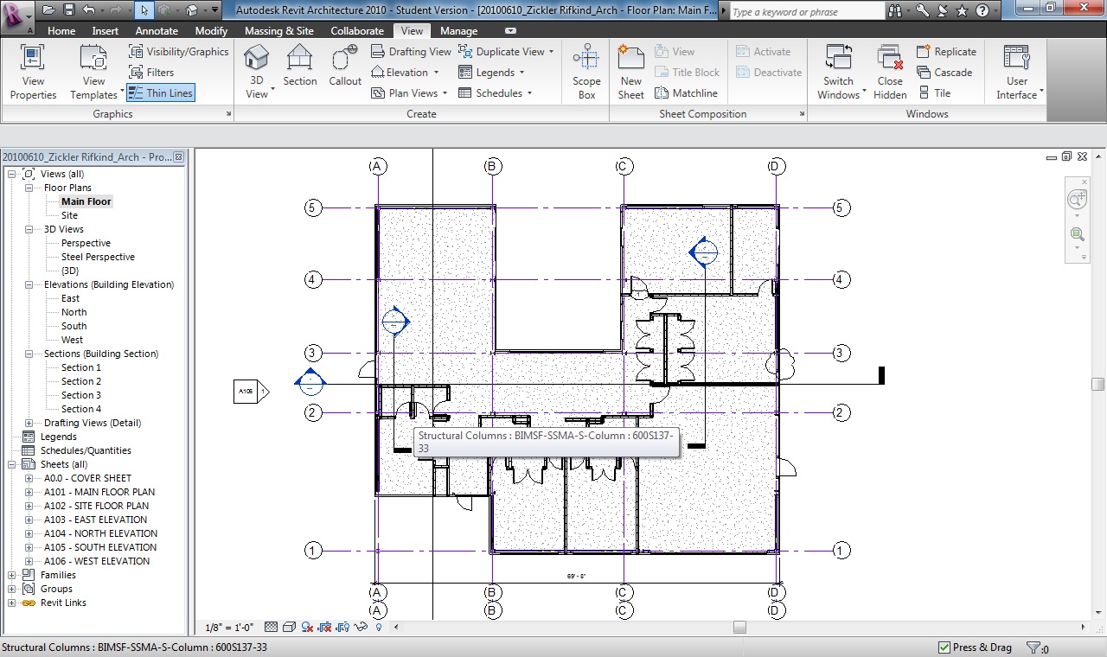Expand the Families tree node
The image size is (1107, 657).
(x=12, y=575)
